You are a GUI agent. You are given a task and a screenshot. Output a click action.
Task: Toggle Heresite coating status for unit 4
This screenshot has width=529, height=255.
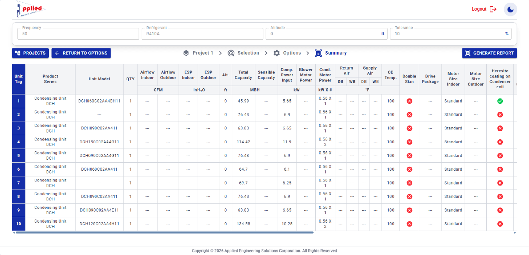pos(500,142)
